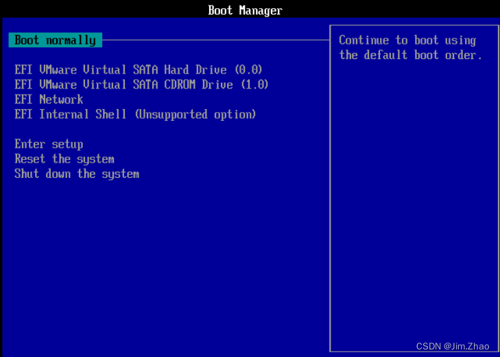This screenshot has height=357, width=500.
Task: Select EFI Internal Shell (Unsupported option)
Action: coord(135,115)
